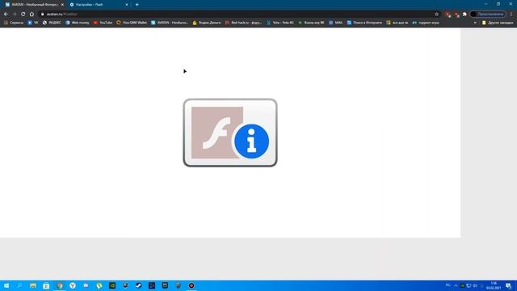Open File Explorer from the taskbar

pos(33,285)
